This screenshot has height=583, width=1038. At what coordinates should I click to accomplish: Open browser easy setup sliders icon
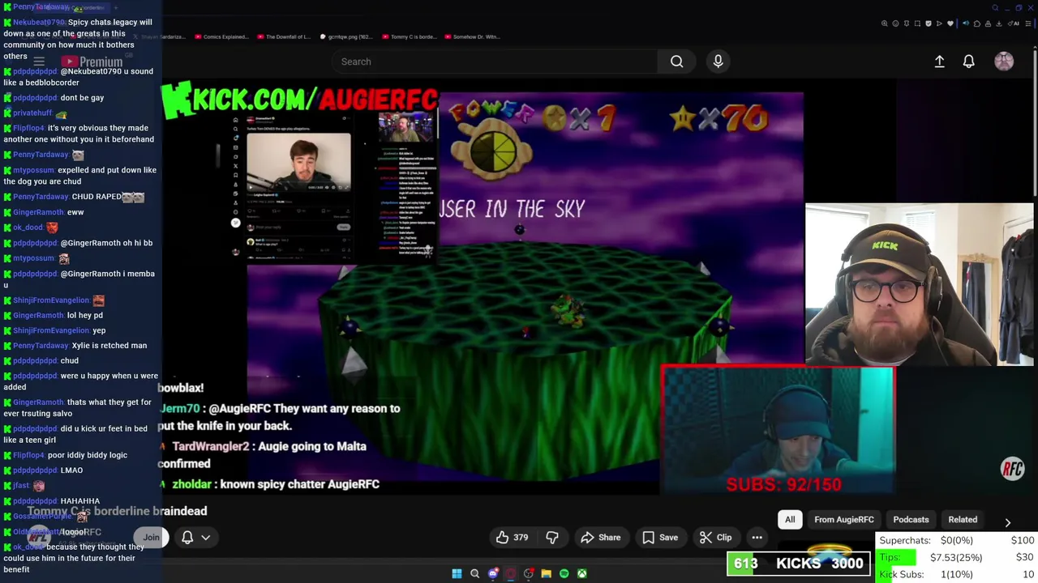1028,23
